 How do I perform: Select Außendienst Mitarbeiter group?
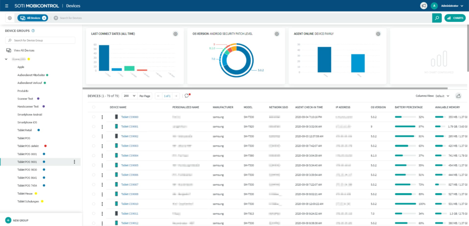[x=31, y=75]
